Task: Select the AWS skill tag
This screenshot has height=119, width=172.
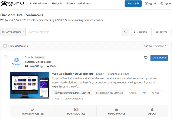Action: click(x=57, y=99)
